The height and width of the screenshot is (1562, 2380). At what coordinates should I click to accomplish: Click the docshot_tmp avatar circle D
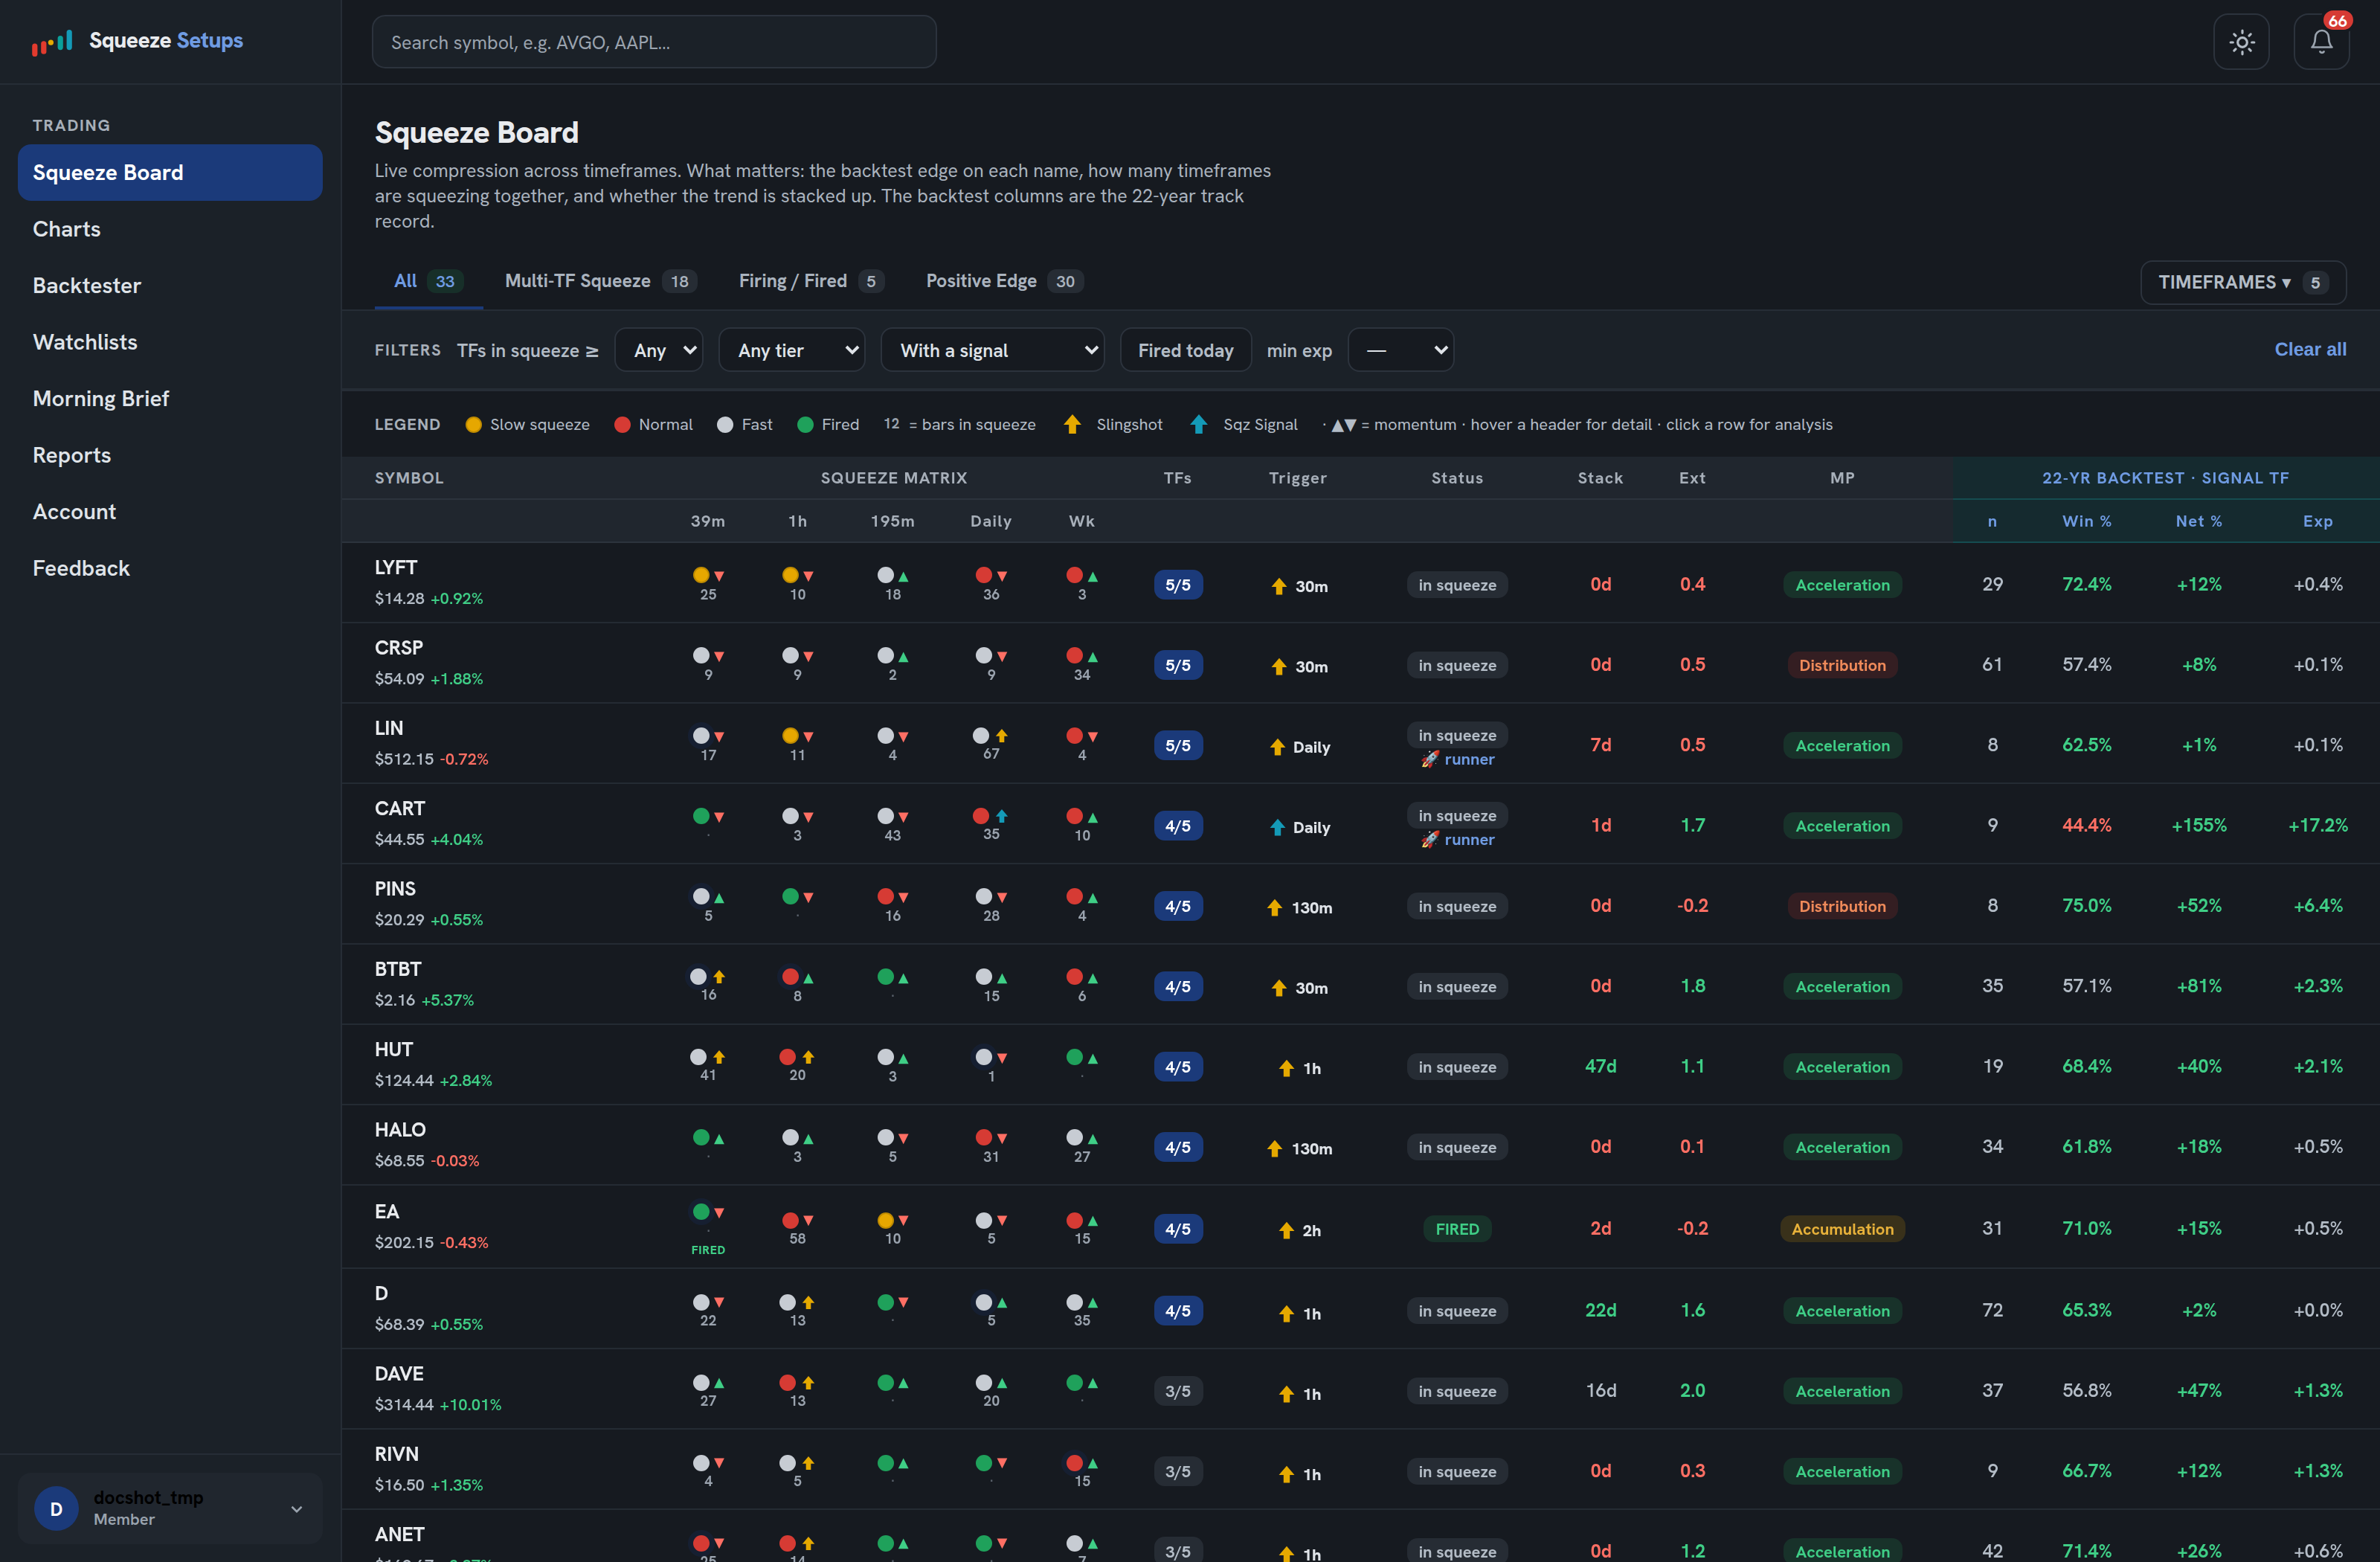coord(56,1508)
